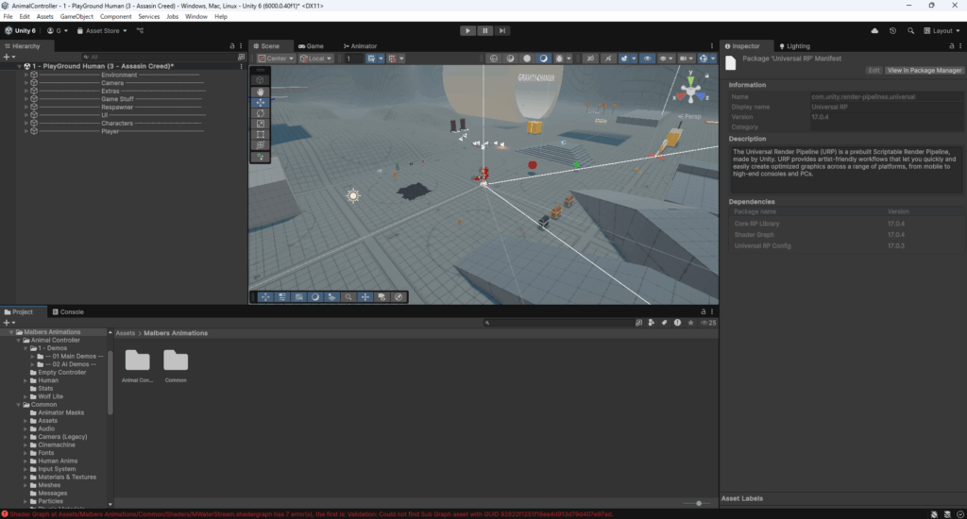Expand the Characters object in Hierarchy
Image resolution: width=967 pixels, height=519 pixels.
pyautogui.click(x=25, y=124)
